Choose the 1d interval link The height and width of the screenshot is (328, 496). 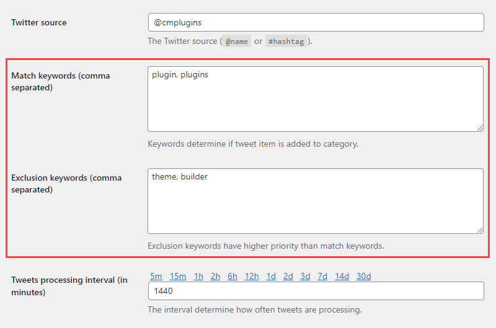271,276
